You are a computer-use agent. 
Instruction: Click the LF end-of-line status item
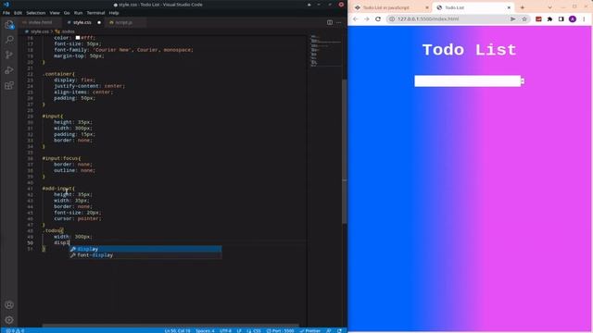pos(239,330)
